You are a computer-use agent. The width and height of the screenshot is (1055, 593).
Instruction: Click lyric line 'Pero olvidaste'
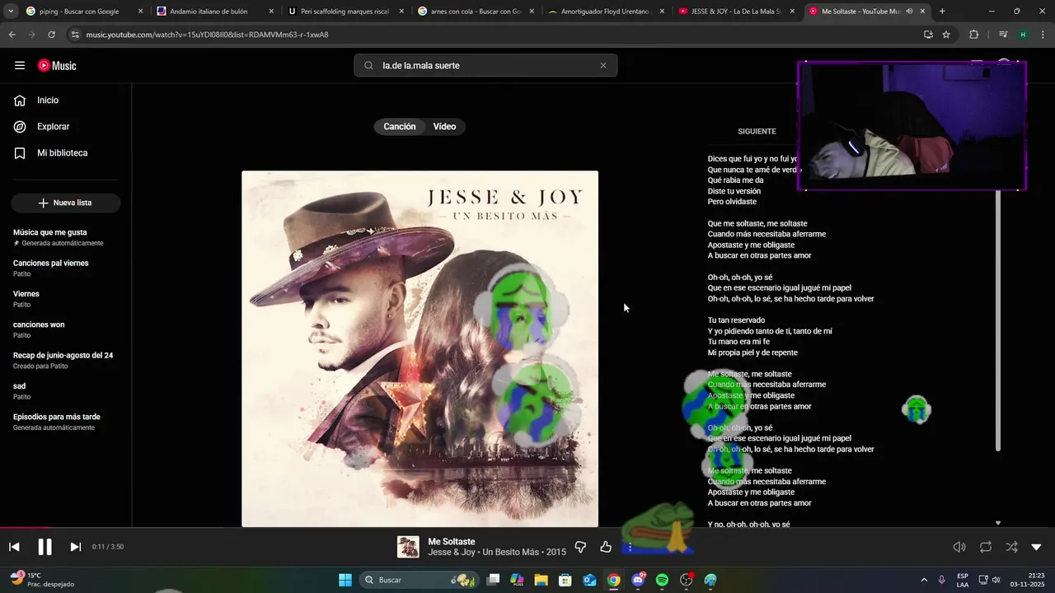click(x=732, y=202)
